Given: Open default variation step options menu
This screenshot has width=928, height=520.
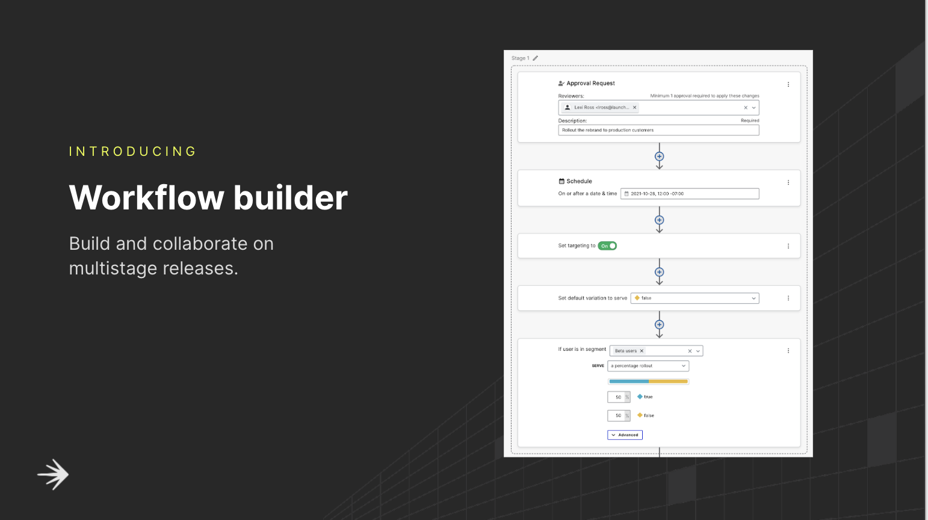Looking at the screenshot, I should coord(788,298).
